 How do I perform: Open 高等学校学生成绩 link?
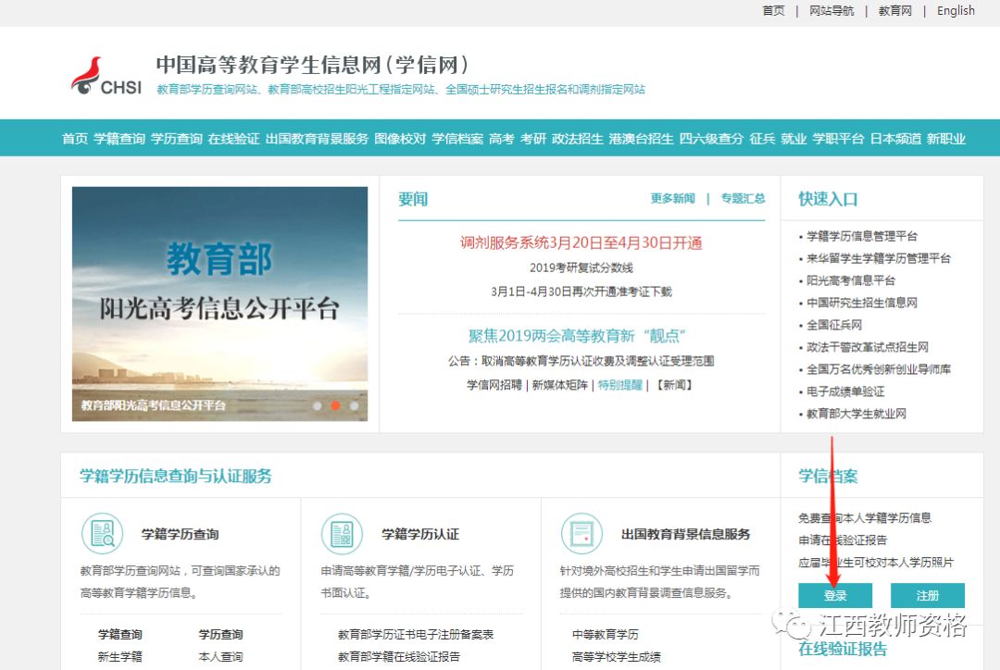616,657
